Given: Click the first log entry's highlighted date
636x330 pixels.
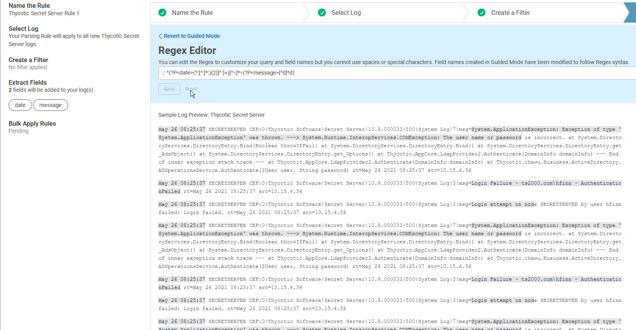Looking at the screenshot, I should coord(182,129).
